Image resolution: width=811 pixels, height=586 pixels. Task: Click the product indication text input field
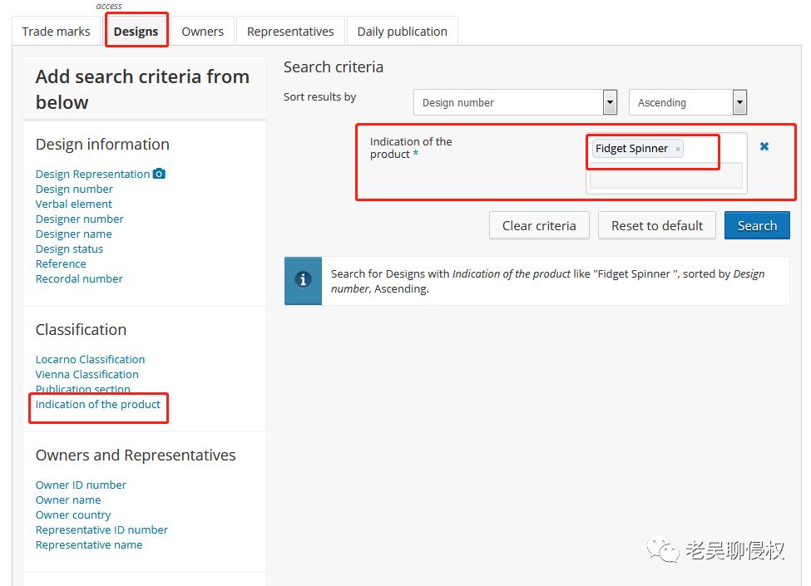(665, 175)
